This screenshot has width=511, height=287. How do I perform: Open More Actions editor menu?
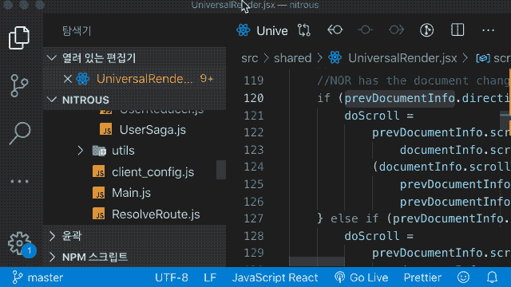488,30
